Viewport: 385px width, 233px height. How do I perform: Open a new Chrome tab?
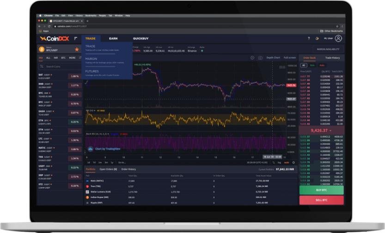coord(87,21)
